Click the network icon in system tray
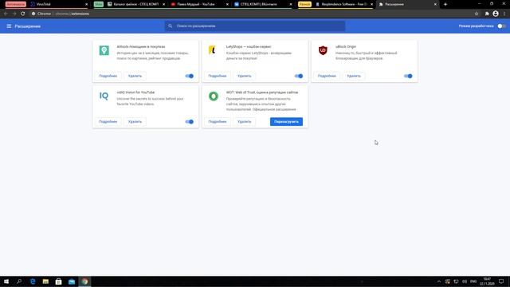Screen dimensions: 510x287 [456, 281]
